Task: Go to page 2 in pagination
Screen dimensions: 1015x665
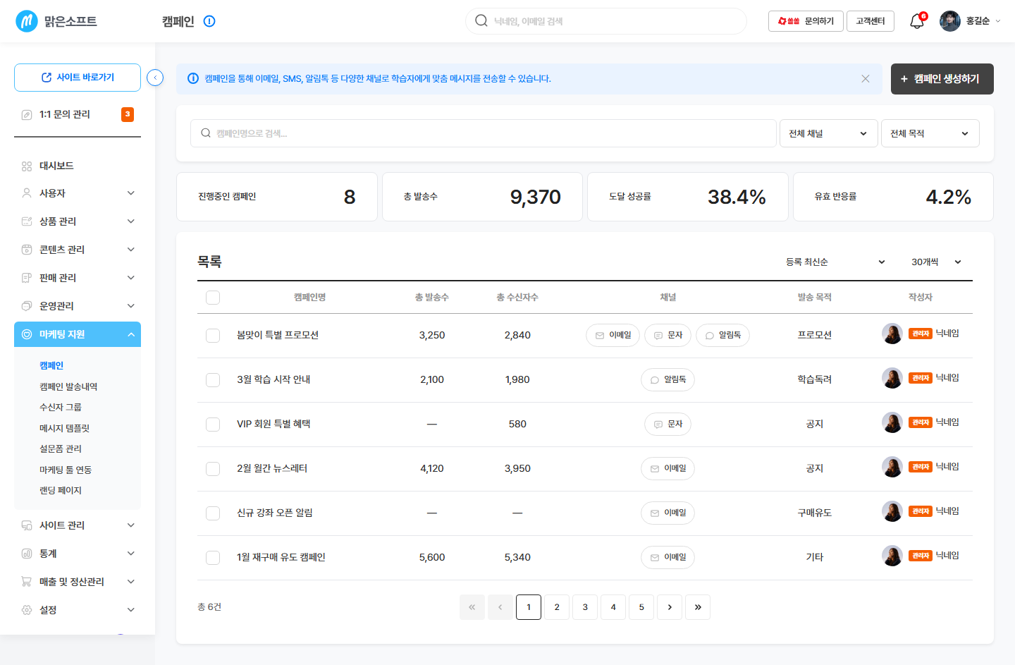Action: click(557, 607)
